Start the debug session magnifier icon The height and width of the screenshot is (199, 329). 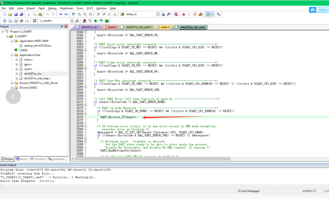(x=176, y=14)
